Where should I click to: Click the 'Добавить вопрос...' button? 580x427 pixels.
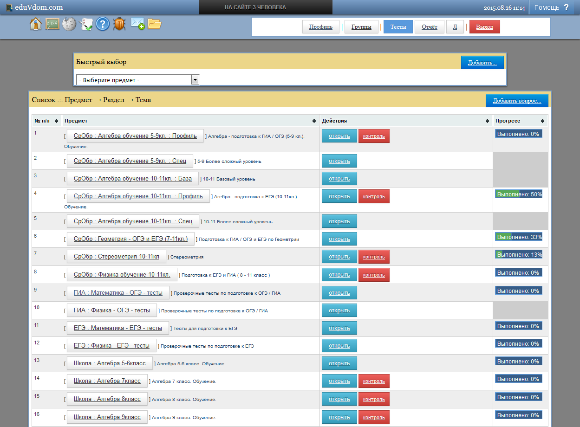coord(517,101)
